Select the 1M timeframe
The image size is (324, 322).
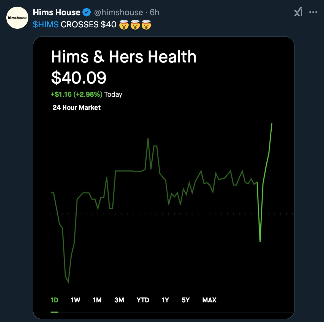[x=97, y=300]
